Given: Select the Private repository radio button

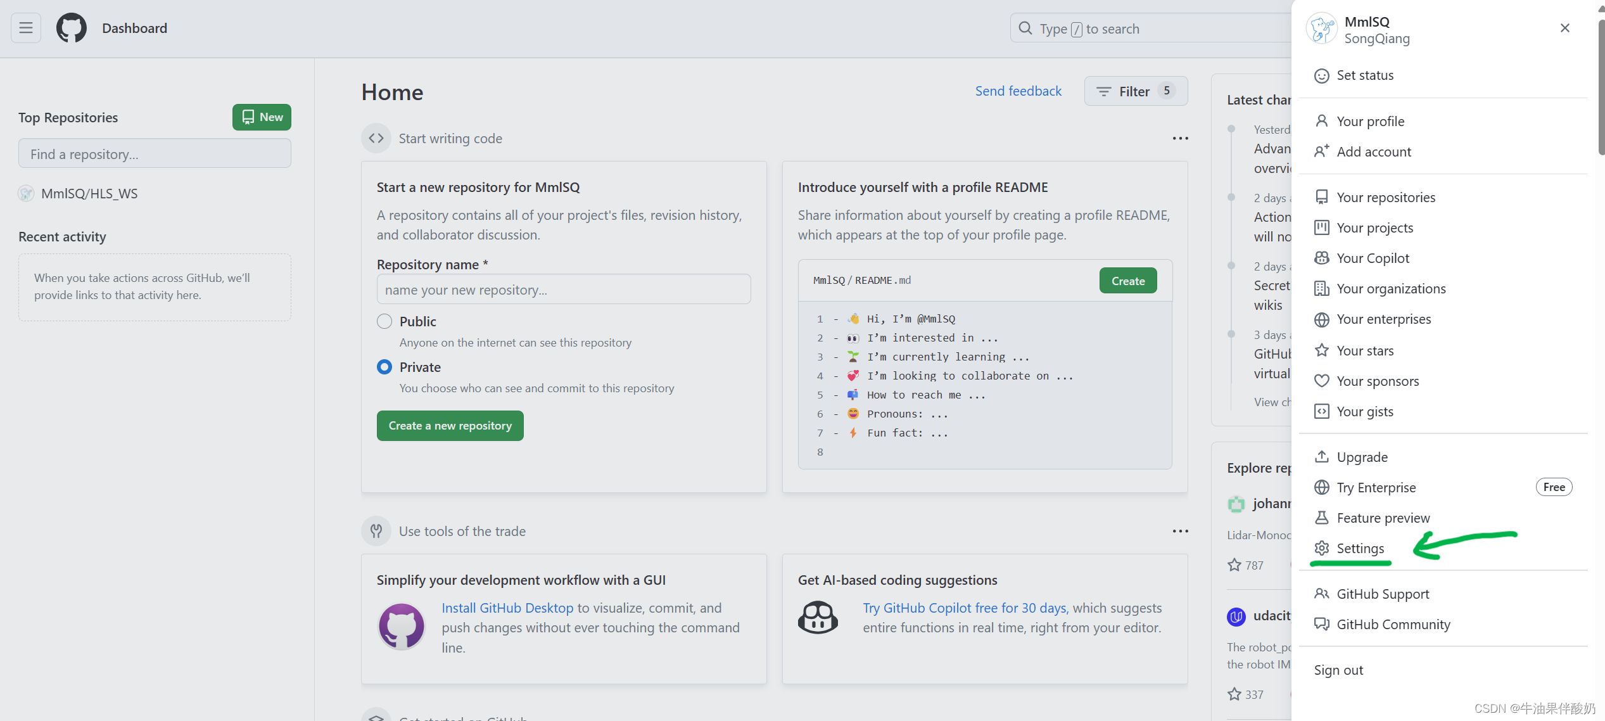Looking at the screenshot, I should [x=384, y=367].
